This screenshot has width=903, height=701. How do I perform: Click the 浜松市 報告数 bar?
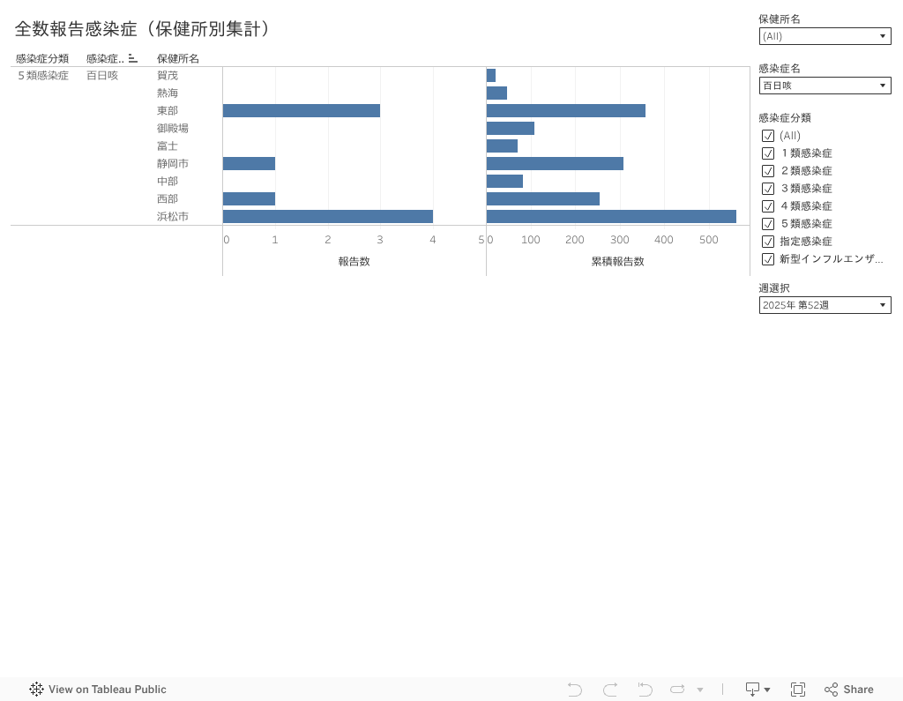point(328,217)
